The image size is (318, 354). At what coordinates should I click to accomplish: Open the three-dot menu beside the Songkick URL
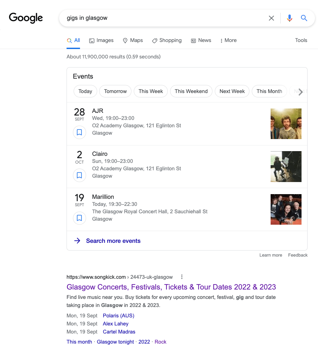[182, 277]
